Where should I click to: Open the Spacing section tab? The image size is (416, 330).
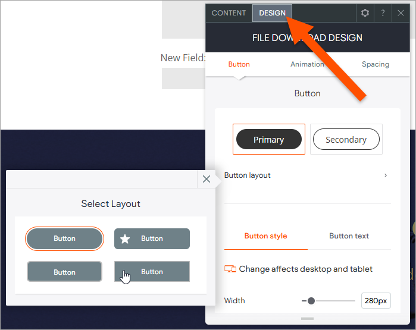tap(375, 64)
